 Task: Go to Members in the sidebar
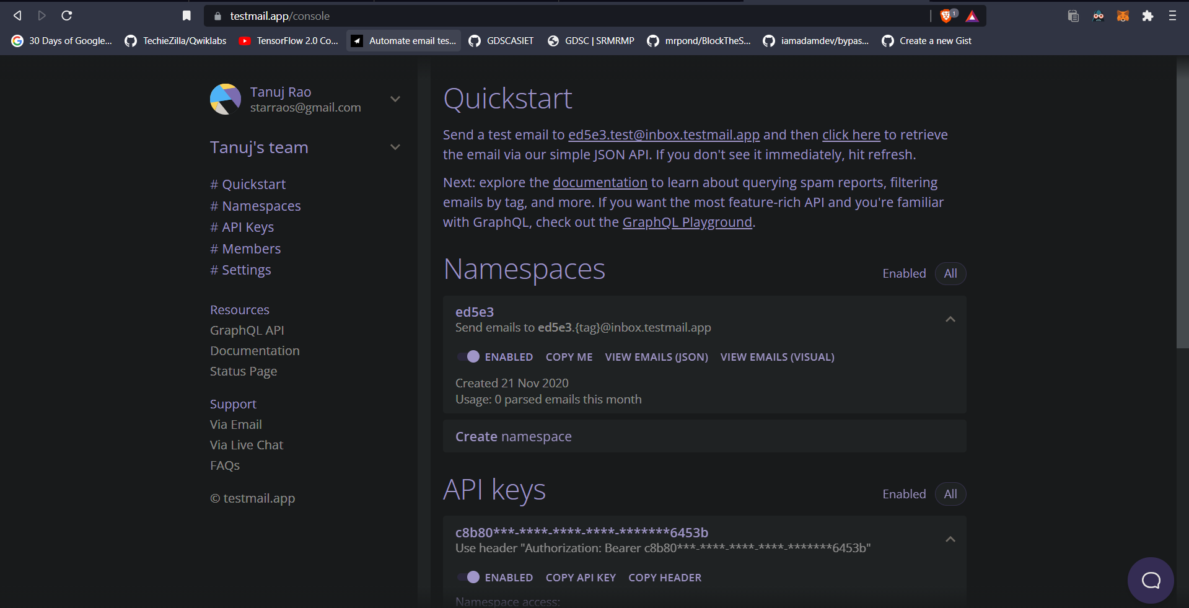pyautogui.click(x=245, y=249)
